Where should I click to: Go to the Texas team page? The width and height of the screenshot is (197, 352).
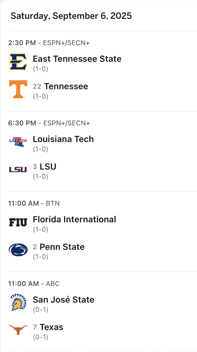[51, 327]
